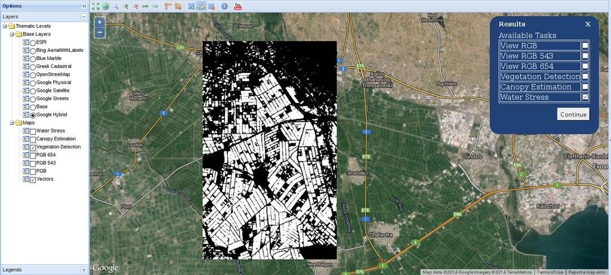The width and height of the screenshot is (611, 275).
Task: Click the map zoom in plus button
Action: pyautogui.click(x=100, y=22)
